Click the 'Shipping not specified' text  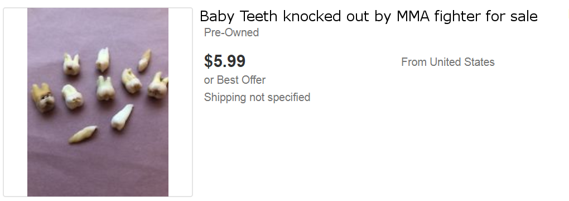pyautogui.click(x=257, y=97)
